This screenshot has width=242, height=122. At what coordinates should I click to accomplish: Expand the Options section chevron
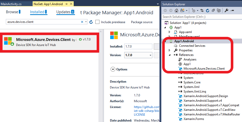pos(113,69)
